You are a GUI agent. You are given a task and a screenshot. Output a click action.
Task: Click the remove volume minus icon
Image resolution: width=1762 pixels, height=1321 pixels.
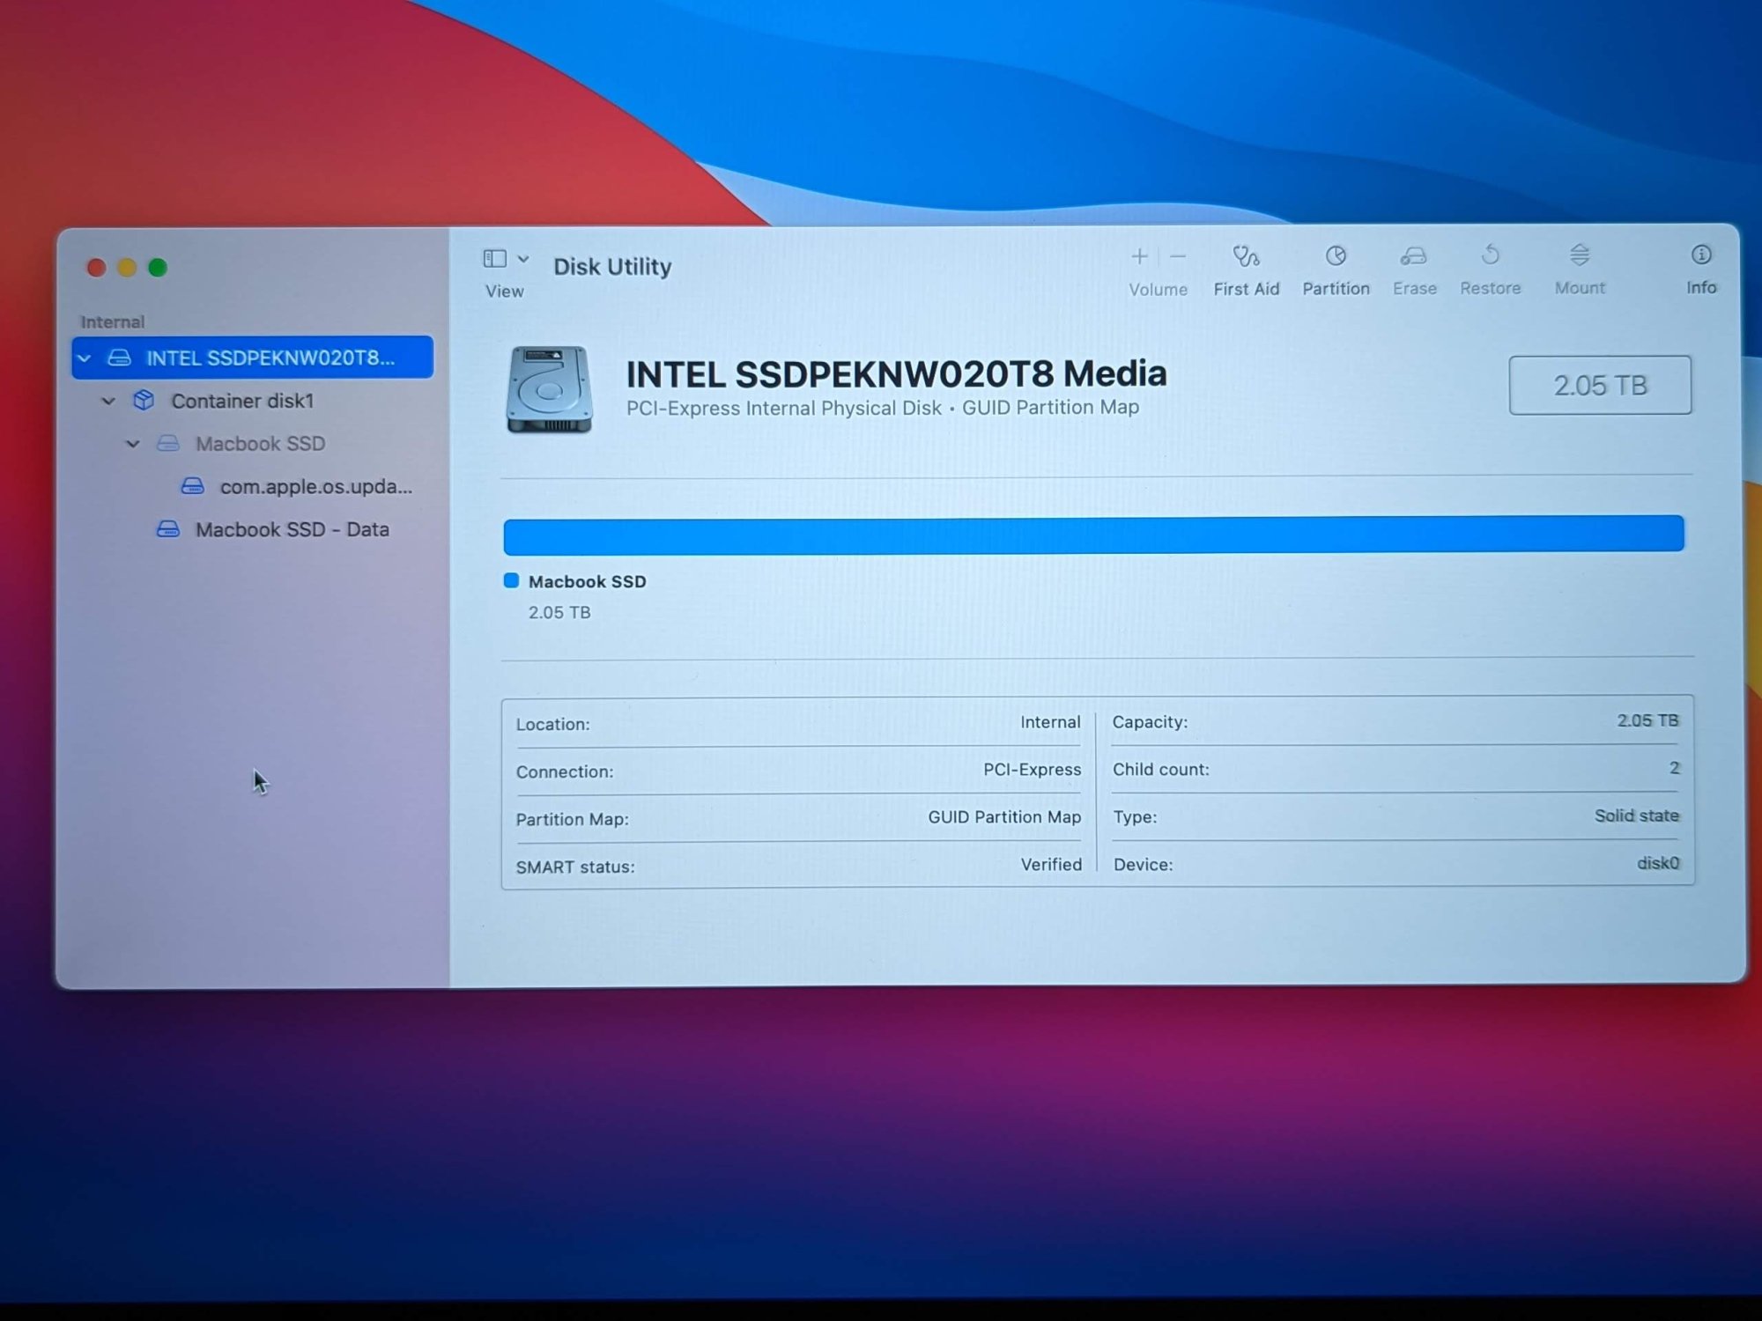(x=1178, y=256)
